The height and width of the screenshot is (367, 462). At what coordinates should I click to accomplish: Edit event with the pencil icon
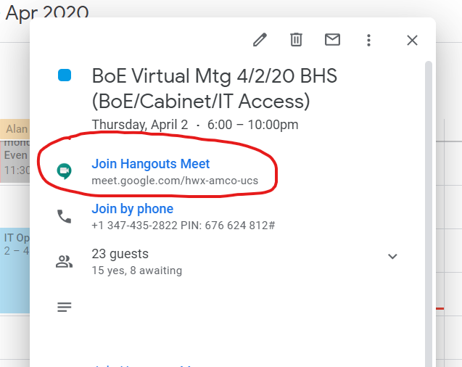(x=260, y=40)
